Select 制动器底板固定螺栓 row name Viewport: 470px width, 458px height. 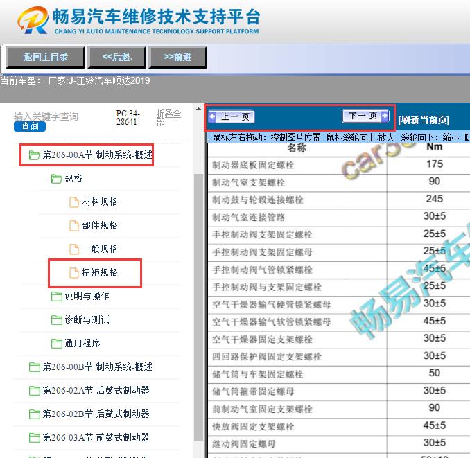point(253,165)
